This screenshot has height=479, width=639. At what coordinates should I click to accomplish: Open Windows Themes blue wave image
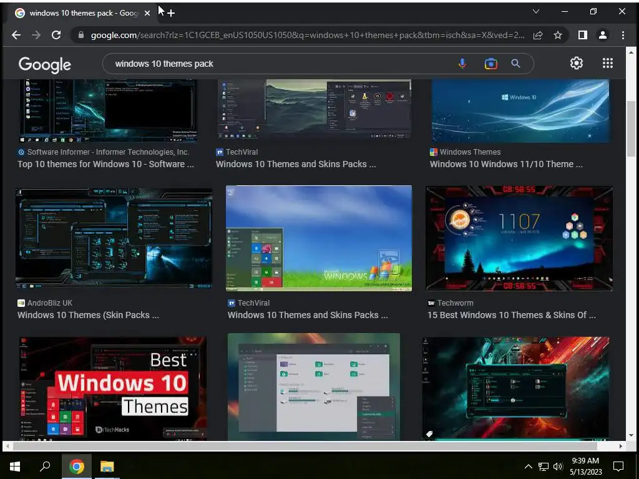coord(520,111)
